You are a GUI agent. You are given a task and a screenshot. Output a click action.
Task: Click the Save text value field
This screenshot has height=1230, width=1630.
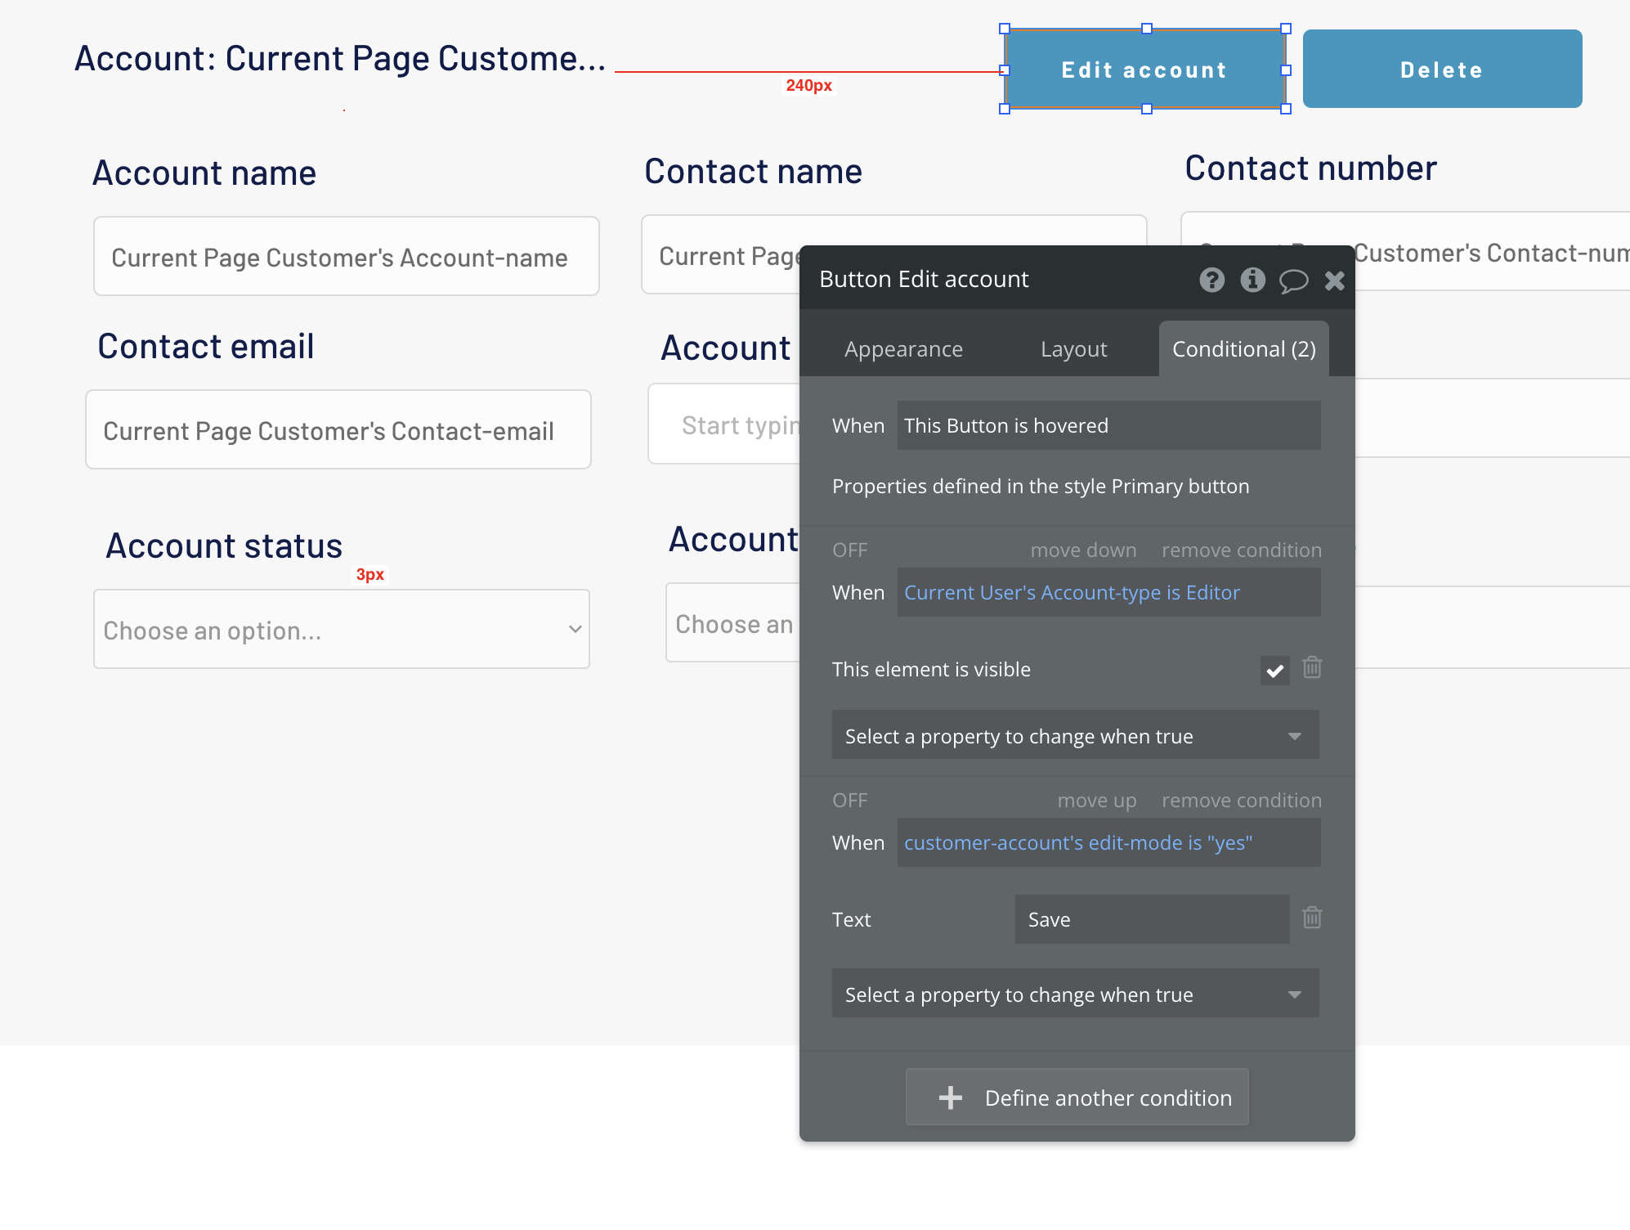coord(1151,919)
